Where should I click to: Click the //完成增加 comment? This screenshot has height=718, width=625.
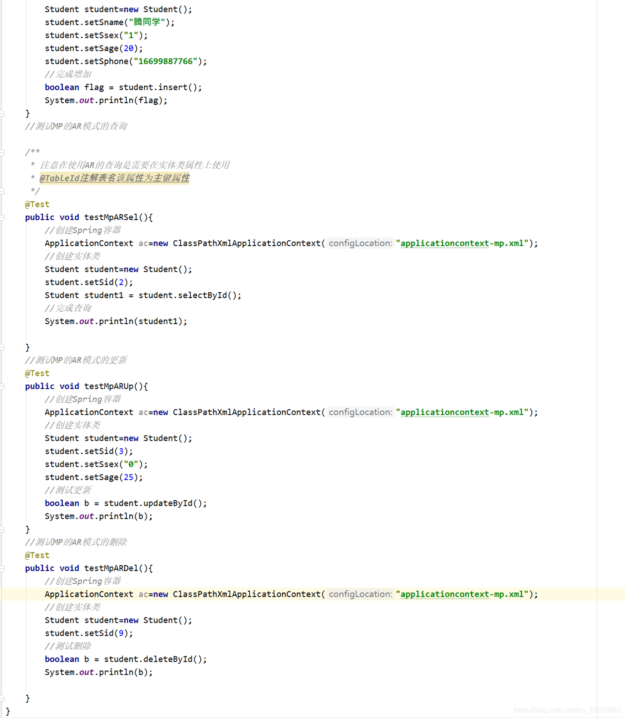(x=68, y=74)
